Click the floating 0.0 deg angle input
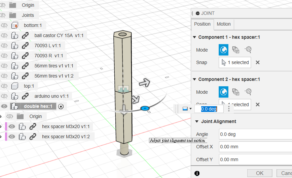Viewport: 292px width, 178px height. pos(209,109)
